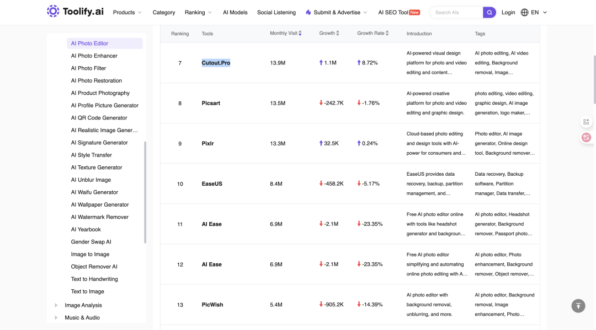Click the Toolify.ai gear logo
Viewport: 596px width, 330px height.
53,12
